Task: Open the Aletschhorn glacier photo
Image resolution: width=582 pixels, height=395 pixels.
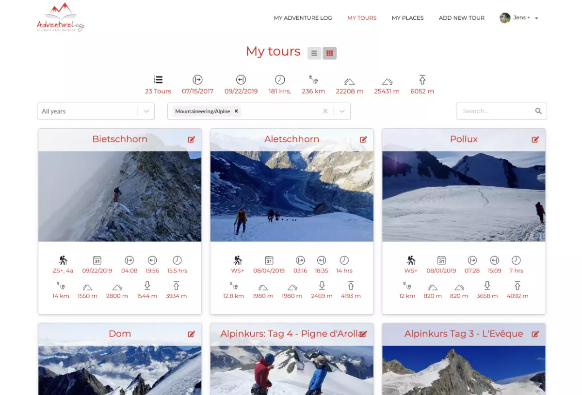Action: click(292, 196)
